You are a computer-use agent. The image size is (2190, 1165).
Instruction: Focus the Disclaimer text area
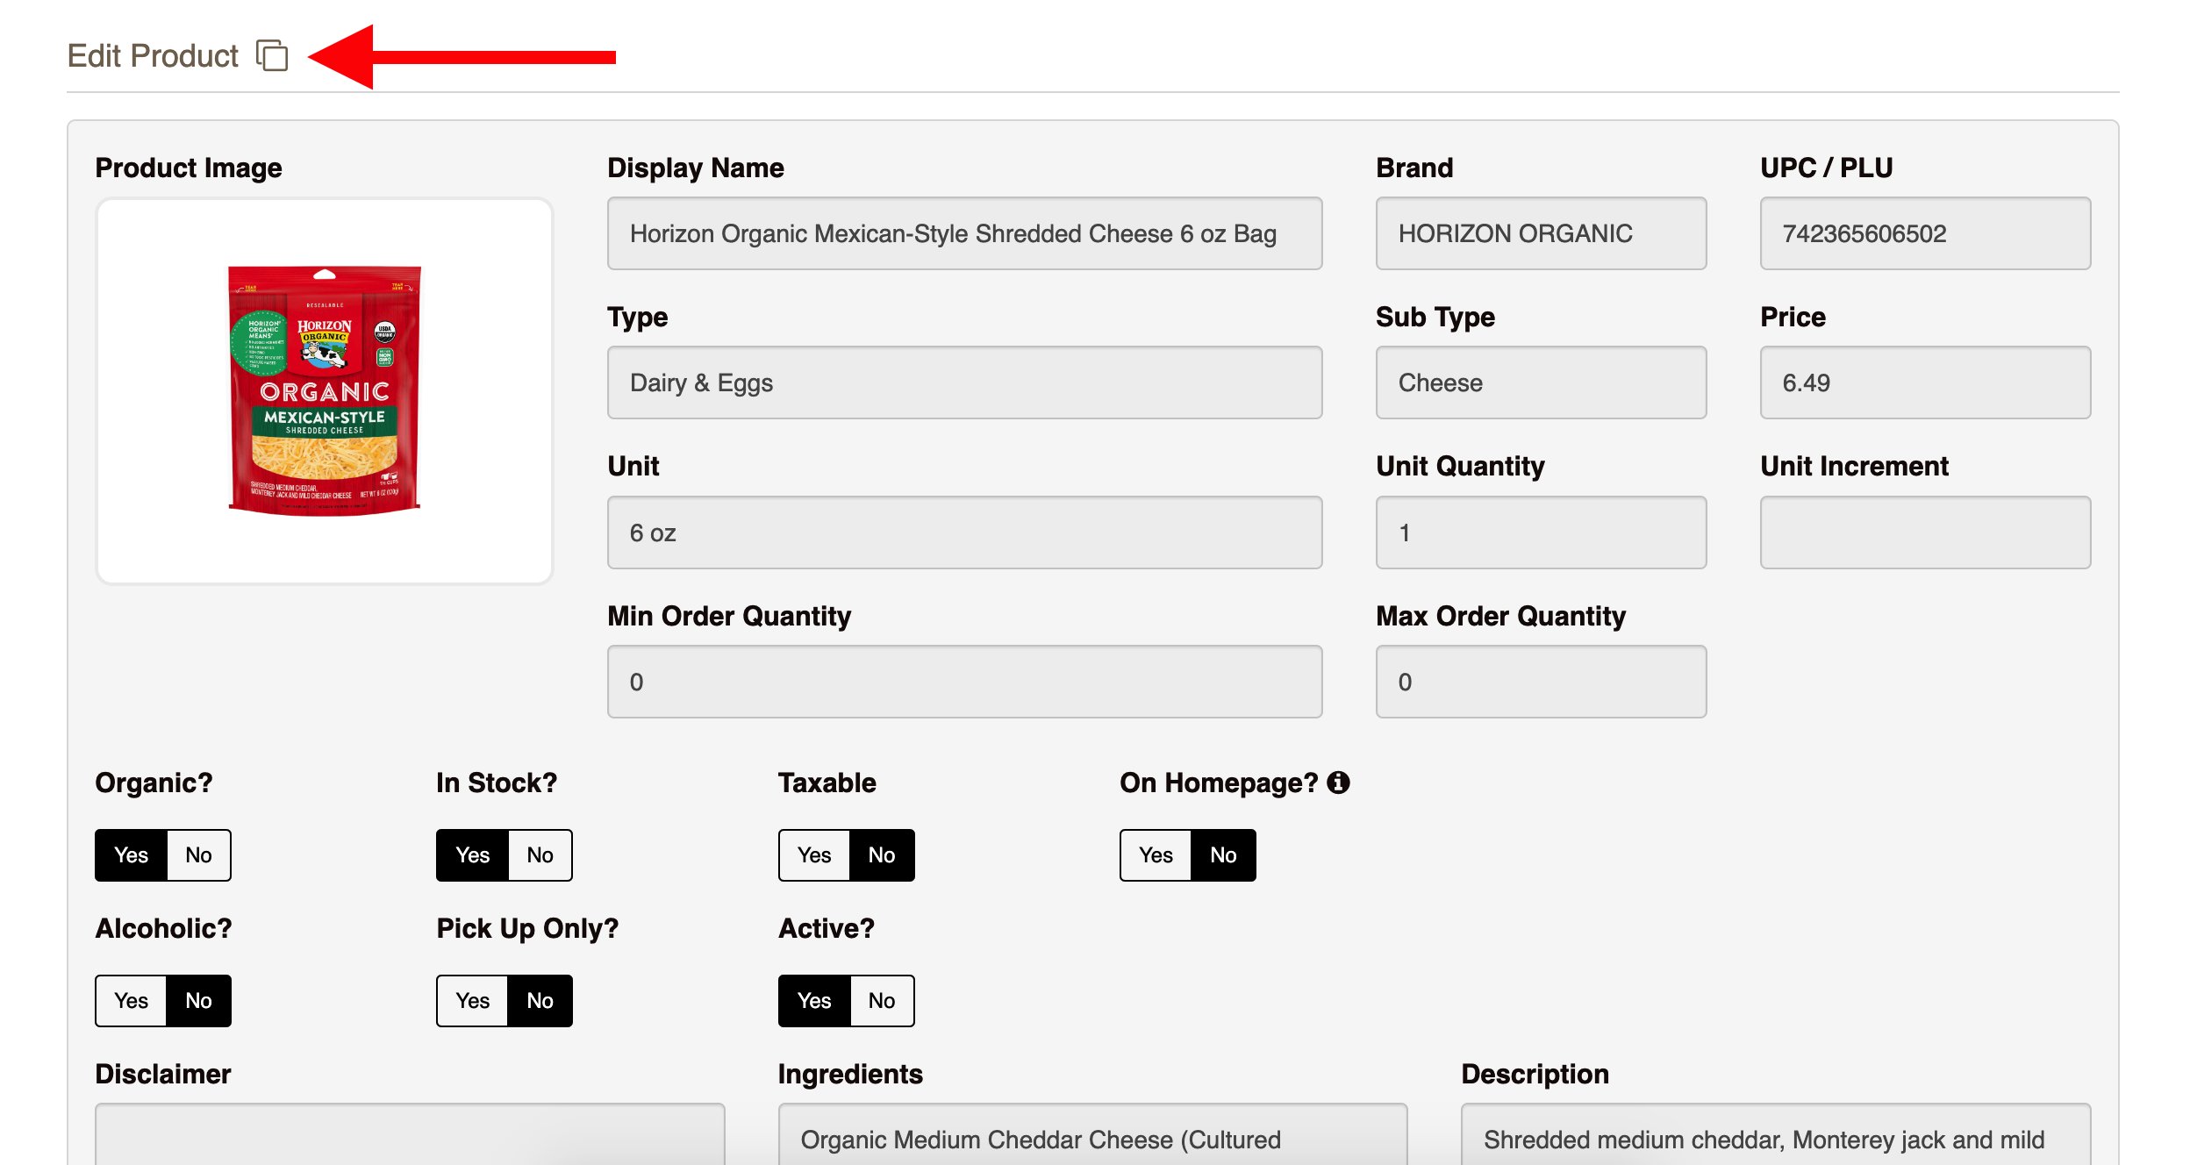point(410,1134)
